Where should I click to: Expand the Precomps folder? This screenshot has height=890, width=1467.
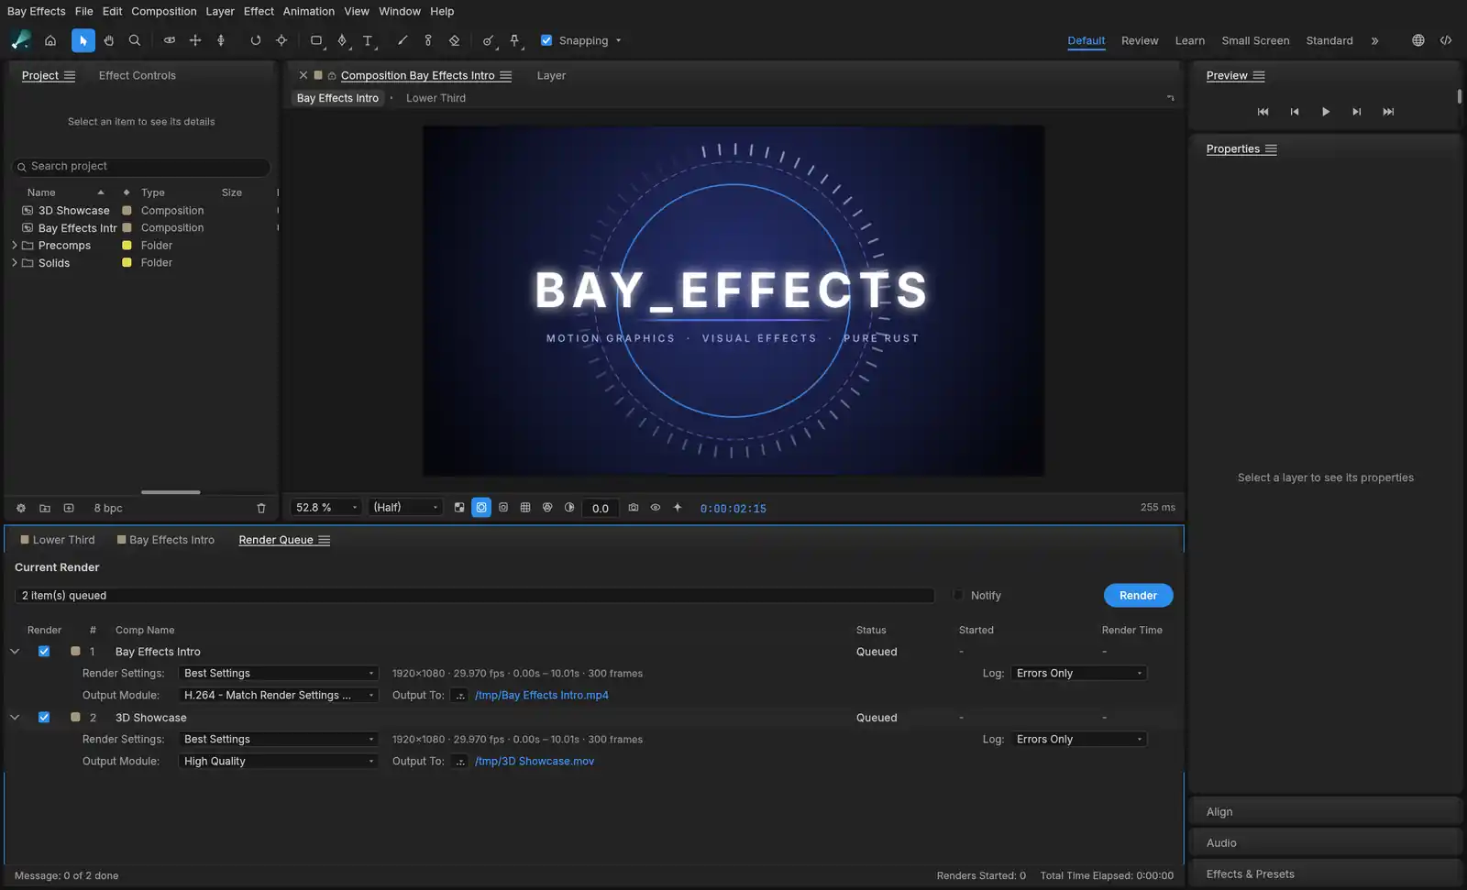14,245
